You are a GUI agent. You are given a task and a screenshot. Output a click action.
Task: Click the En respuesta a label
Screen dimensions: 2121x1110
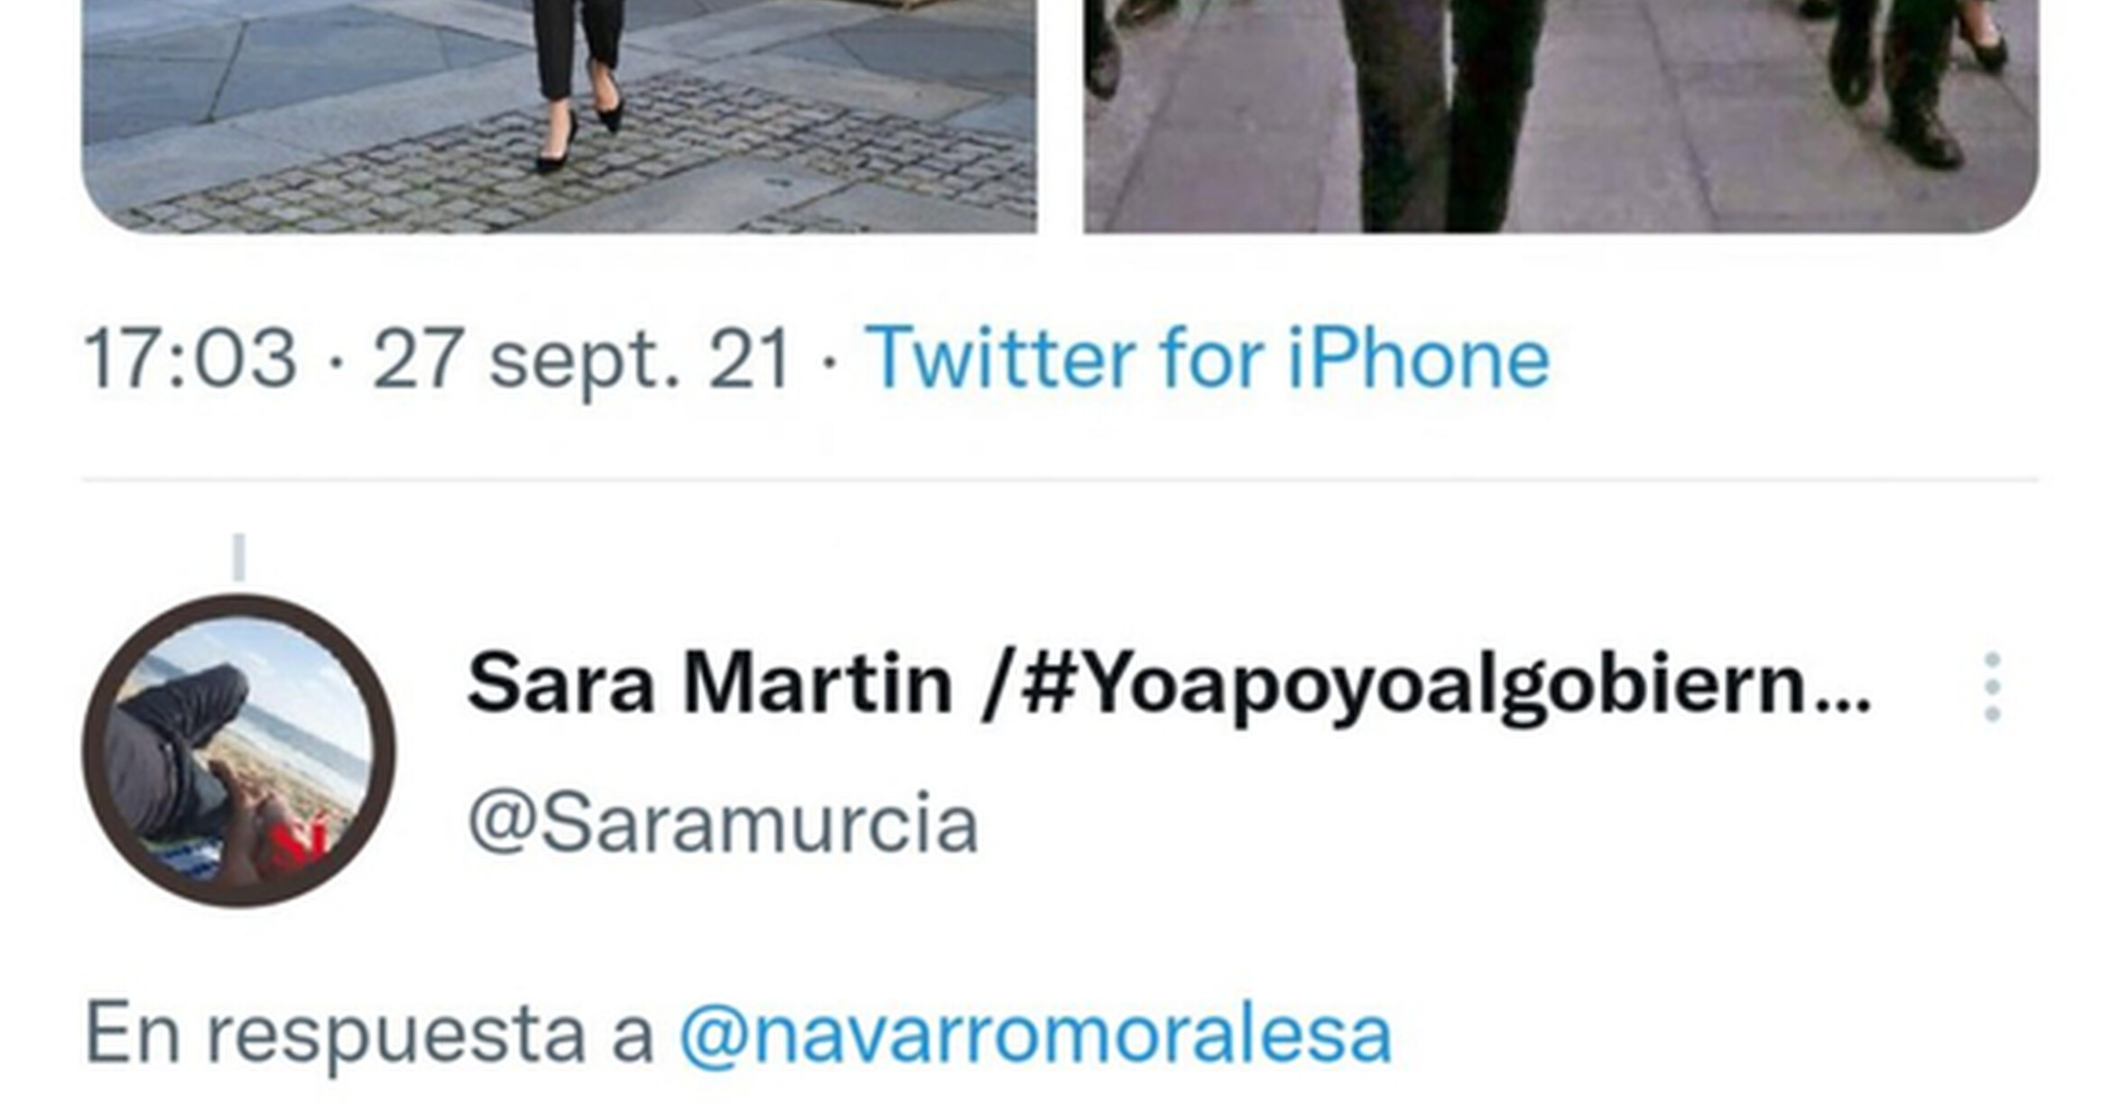tap(368, 1036)
